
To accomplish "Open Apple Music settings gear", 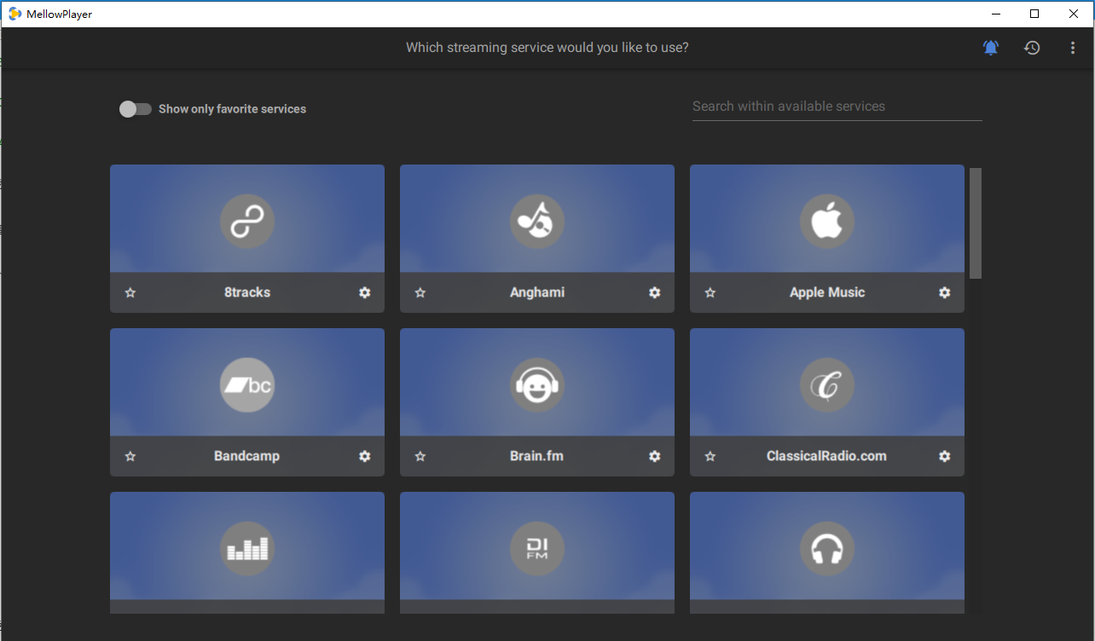I will click(x=945, y=292).
